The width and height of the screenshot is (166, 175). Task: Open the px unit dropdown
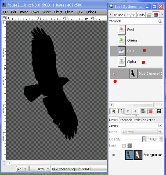tap(22, 169)
